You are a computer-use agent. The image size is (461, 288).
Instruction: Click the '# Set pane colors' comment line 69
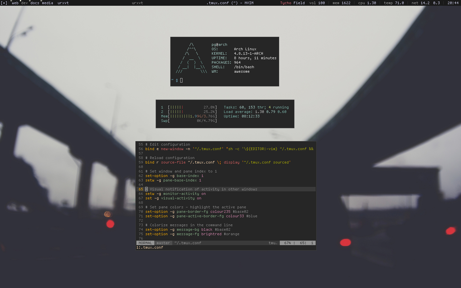tap(196, 207)
